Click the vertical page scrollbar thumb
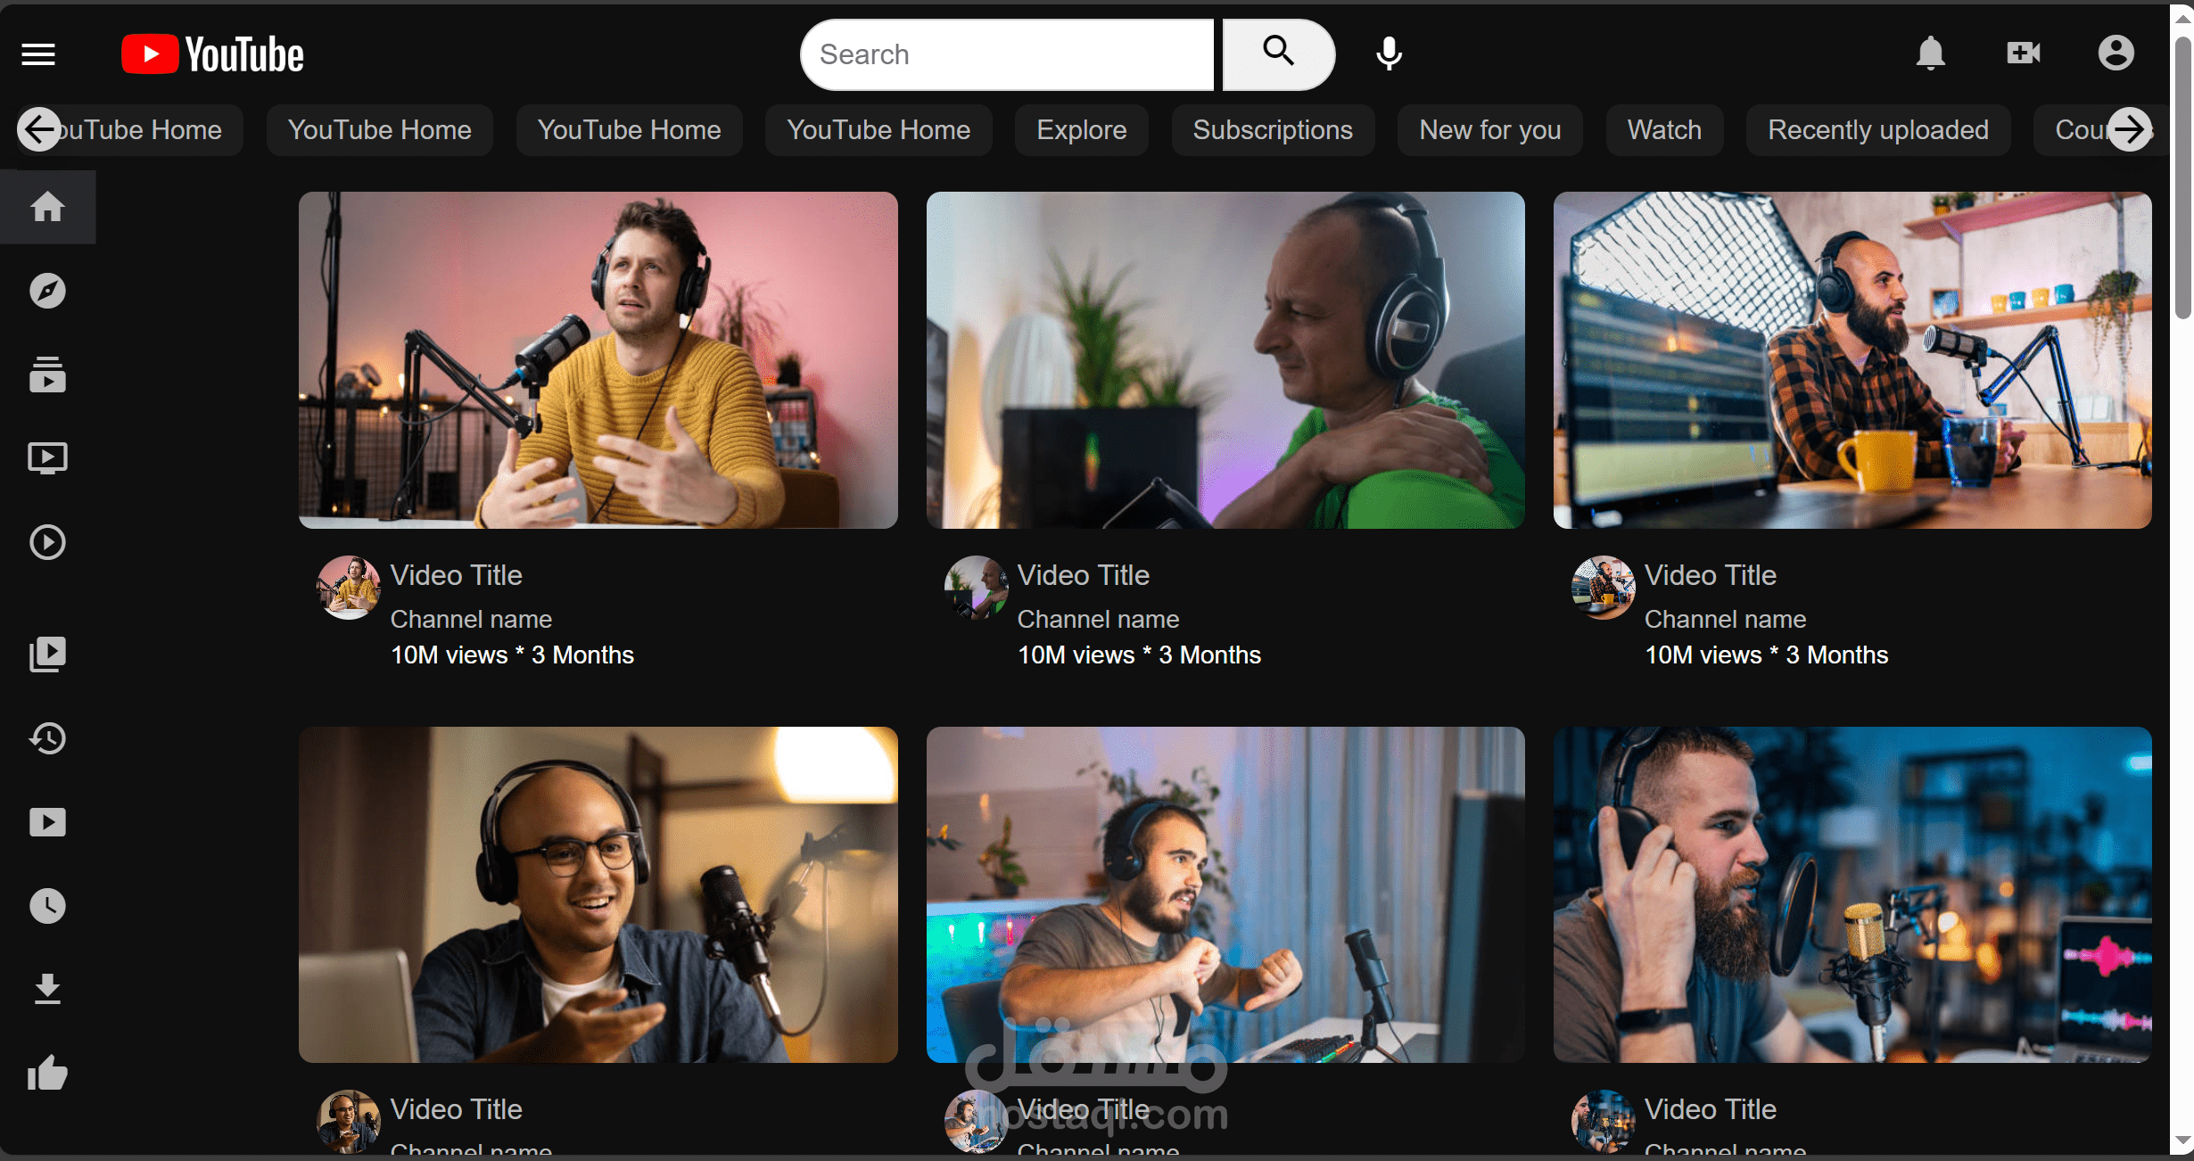Image resolution: width=2194 pixels, height=1161 pixels. point(2182,177)
